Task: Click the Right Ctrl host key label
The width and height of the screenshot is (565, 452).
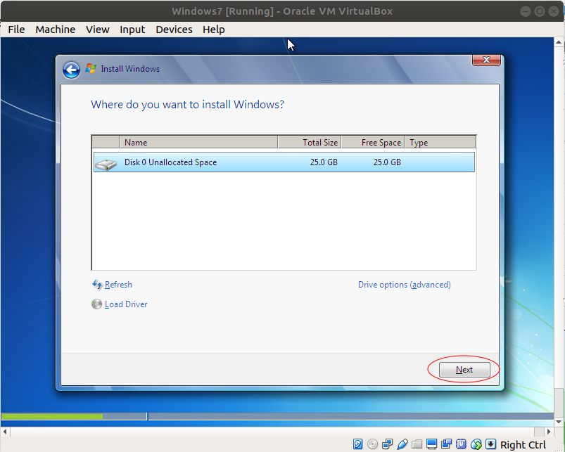Action: point(523,445)
